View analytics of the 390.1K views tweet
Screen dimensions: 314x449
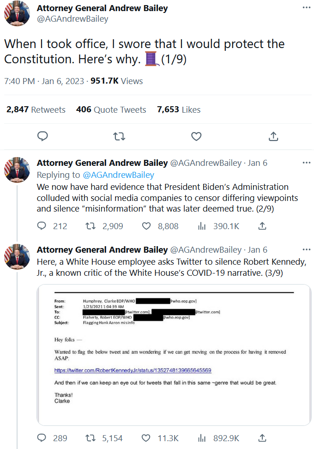(x=202, y=226)
